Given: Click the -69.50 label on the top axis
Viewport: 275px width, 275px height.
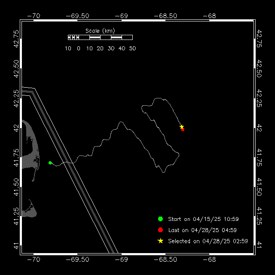Looking at the screenshot, I should (78, 15).
